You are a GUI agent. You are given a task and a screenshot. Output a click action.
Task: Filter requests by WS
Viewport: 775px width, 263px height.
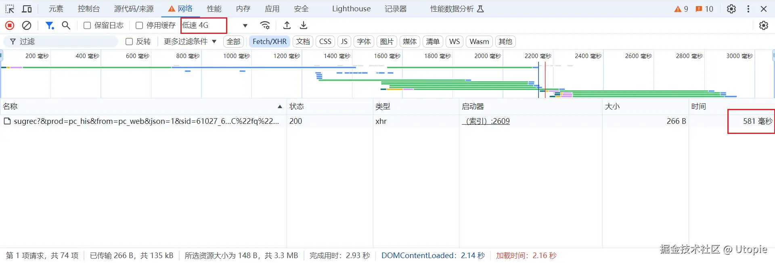[455, 42]
